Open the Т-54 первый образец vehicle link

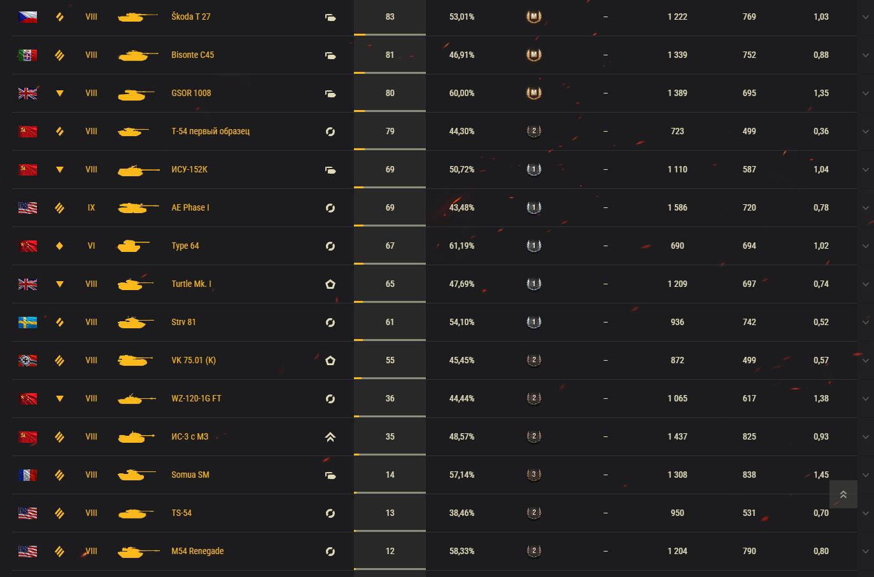pos(210,131)
